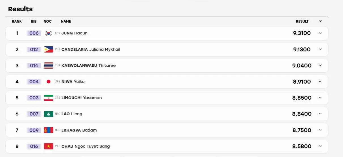Screen dimensions: 343x157
Task: Expand LKHAGVA Badam's result details
Action: click(320, 130)
